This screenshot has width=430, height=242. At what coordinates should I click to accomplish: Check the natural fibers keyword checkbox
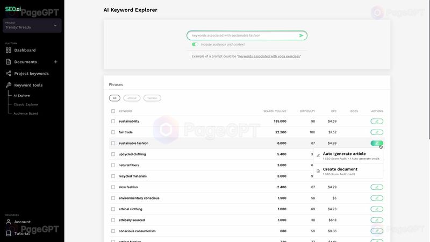(113, 165)
